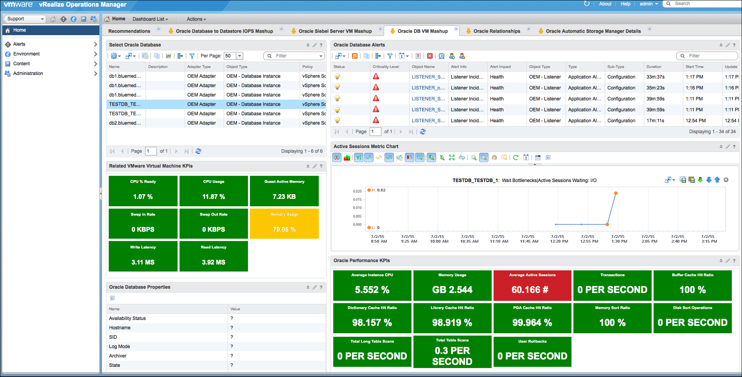Click the green refresh icon in metric chart toolbar
The height and width of the screenshot is (377, 742).
point(516,157)
